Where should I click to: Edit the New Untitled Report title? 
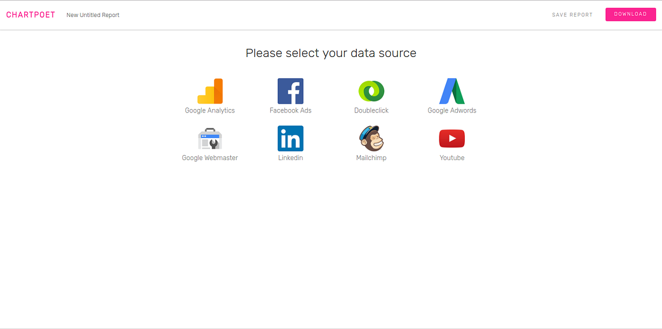93,15
